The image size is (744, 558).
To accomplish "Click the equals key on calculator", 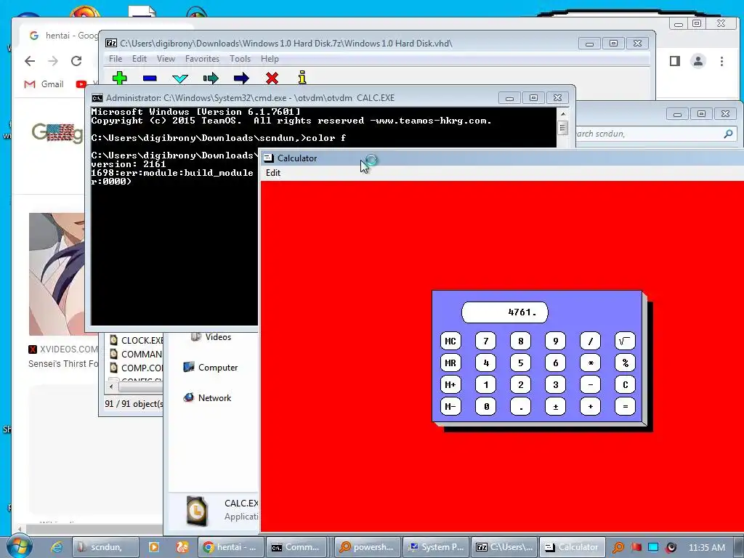I will pos(625,406).
